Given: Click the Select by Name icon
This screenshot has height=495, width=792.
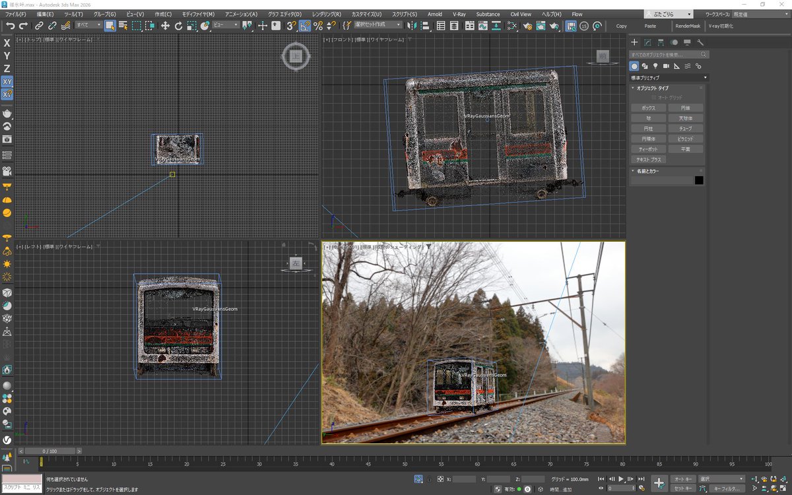Looking at the screenshot, I should [123, 26].
